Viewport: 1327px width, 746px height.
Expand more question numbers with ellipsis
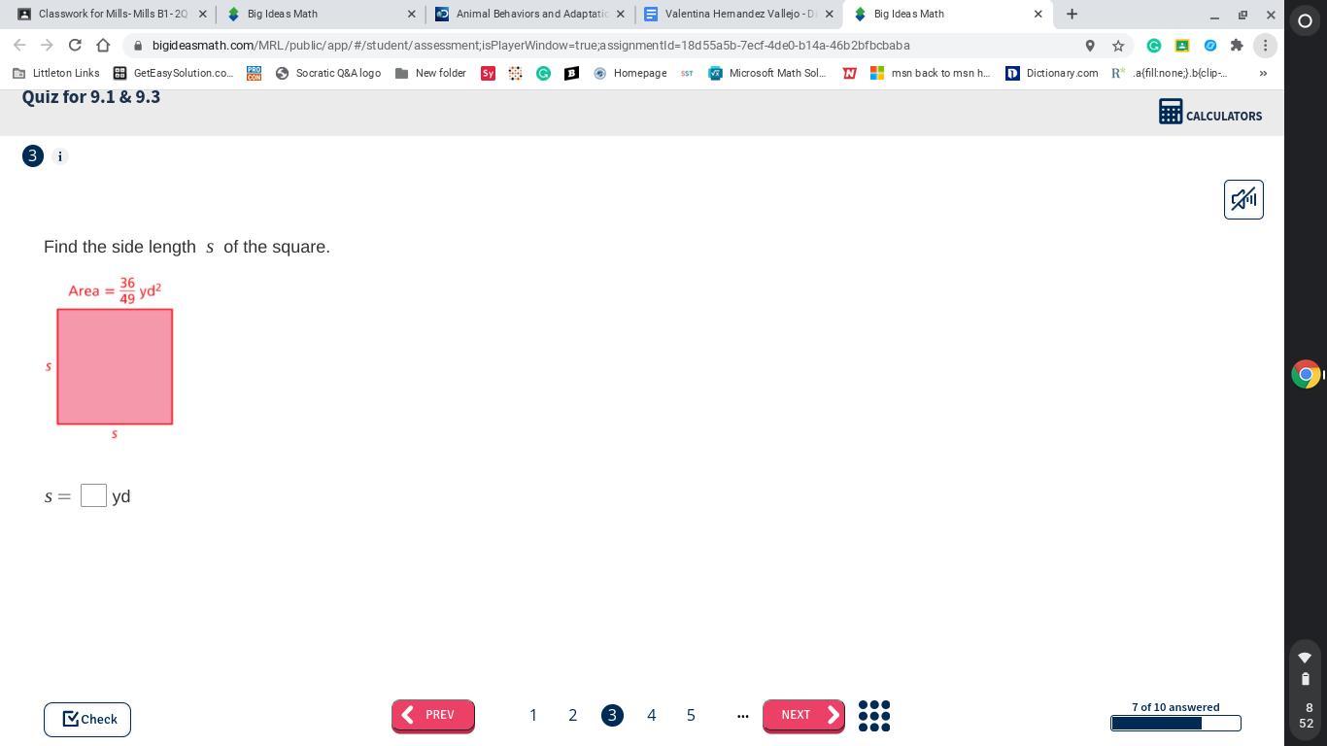tap(742, 716)
